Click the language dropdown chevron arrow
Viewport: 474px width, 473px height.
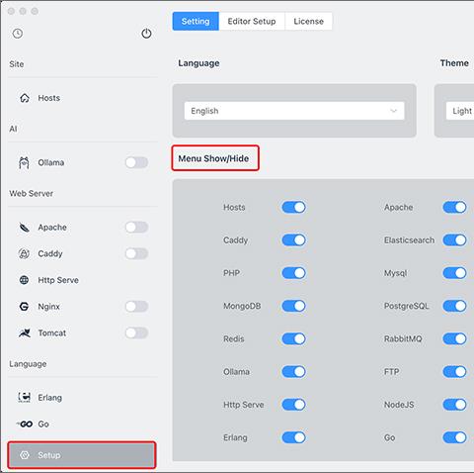tap(393, 111)
